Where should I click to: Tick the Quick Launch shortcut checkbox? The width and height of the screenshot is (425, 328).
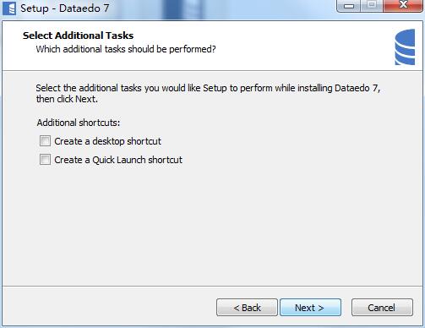[45, 160]
